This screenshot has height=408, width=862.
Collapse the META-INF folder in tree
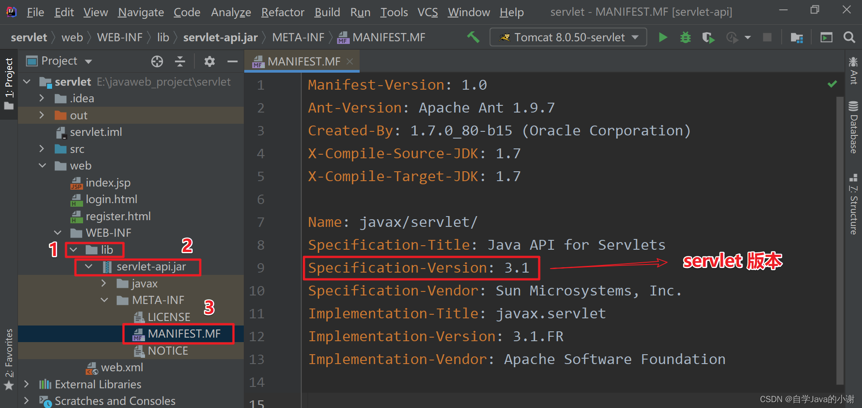tap(105, 300)
